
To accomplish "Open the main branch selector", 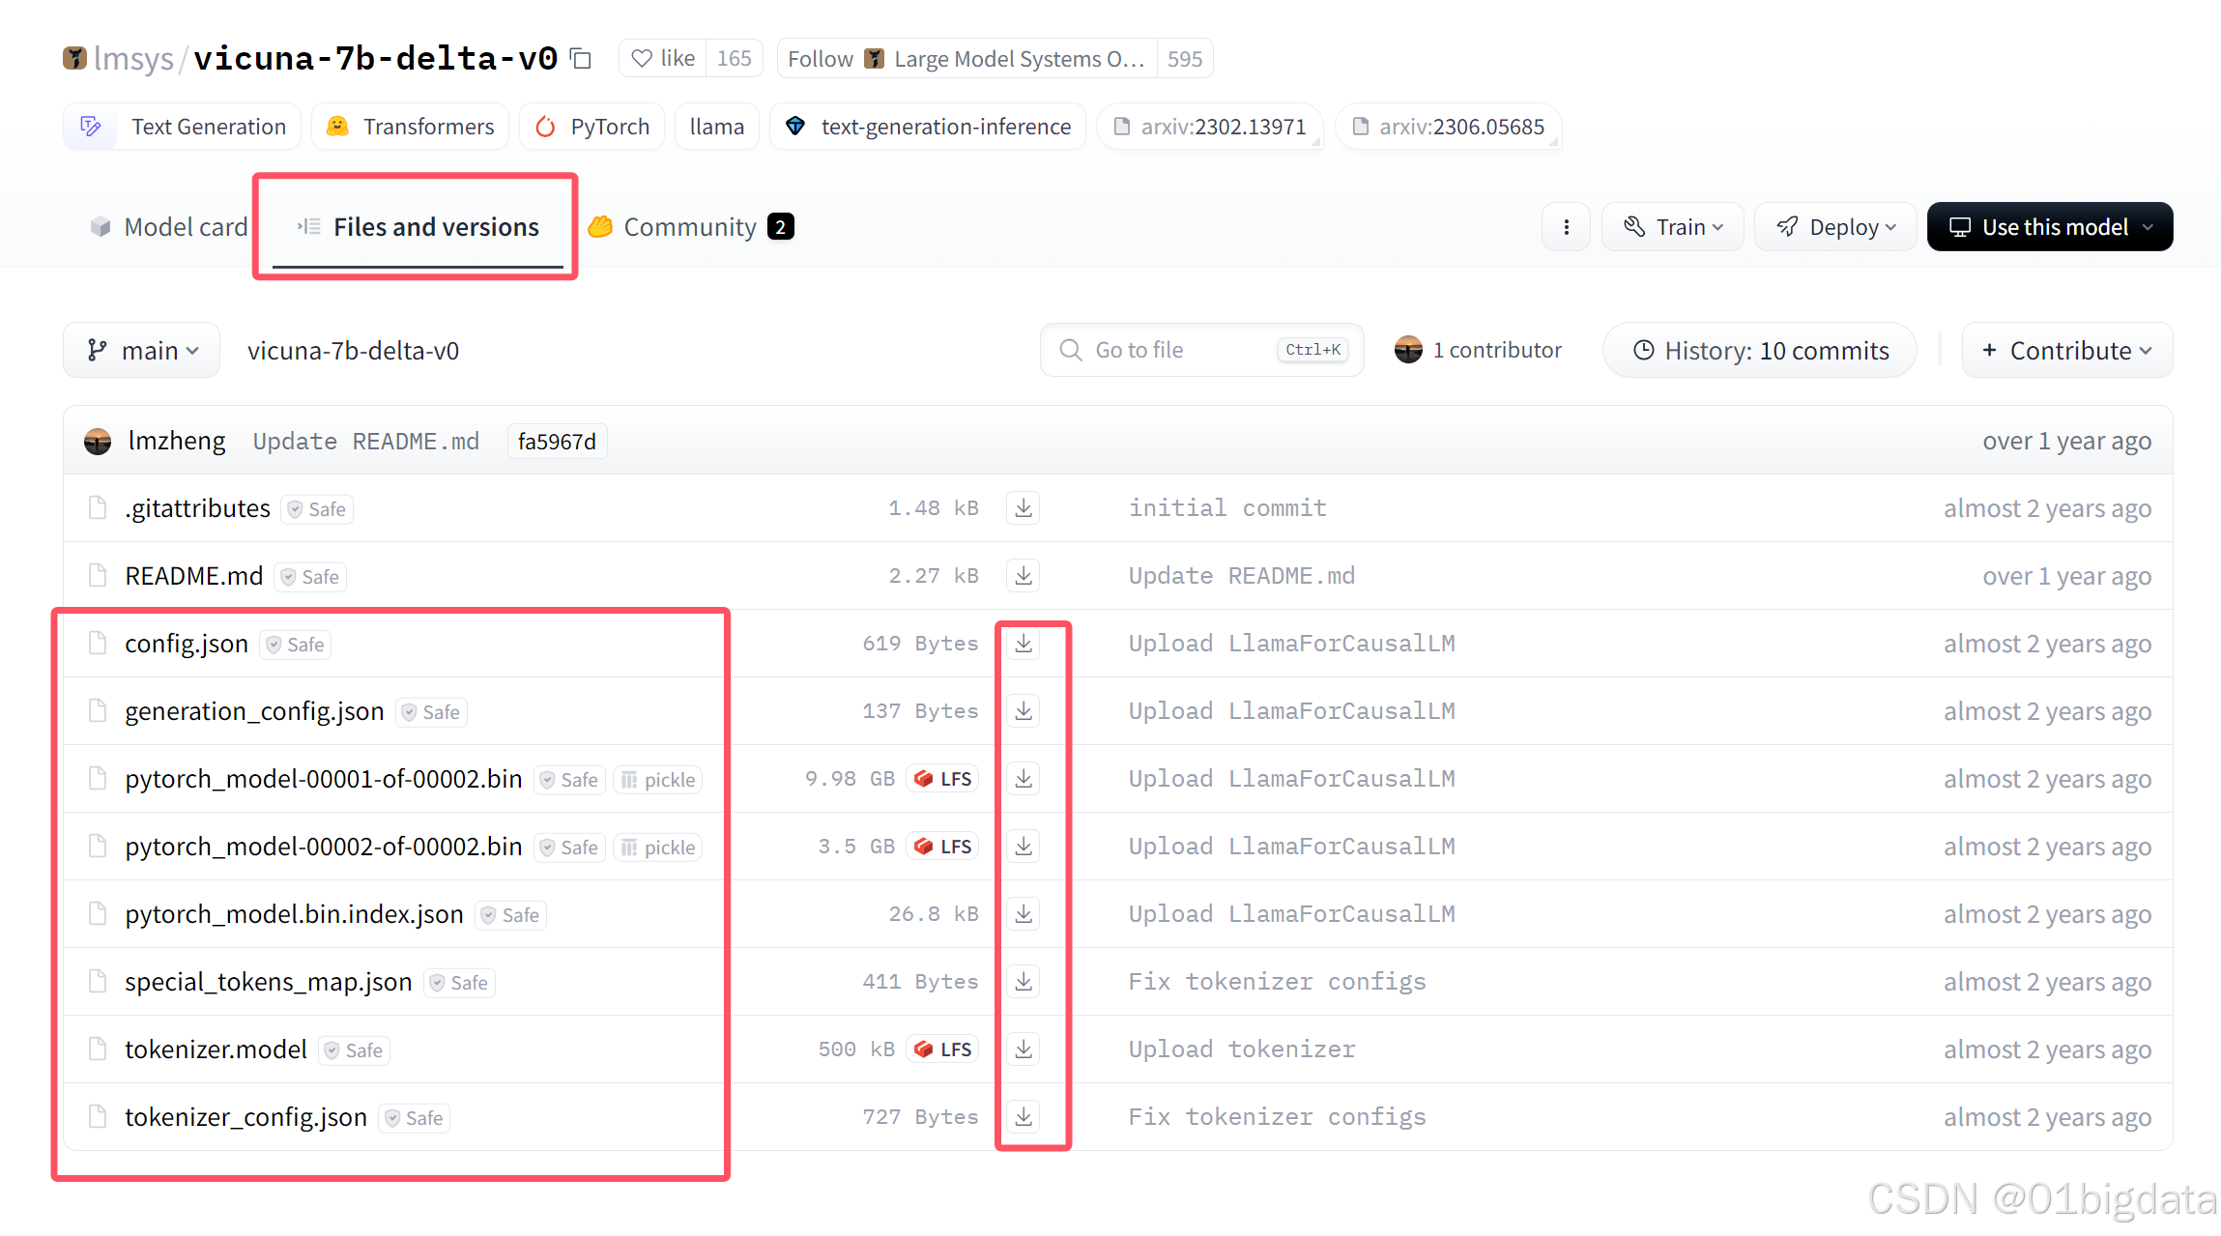I will [x=141, y=350].
